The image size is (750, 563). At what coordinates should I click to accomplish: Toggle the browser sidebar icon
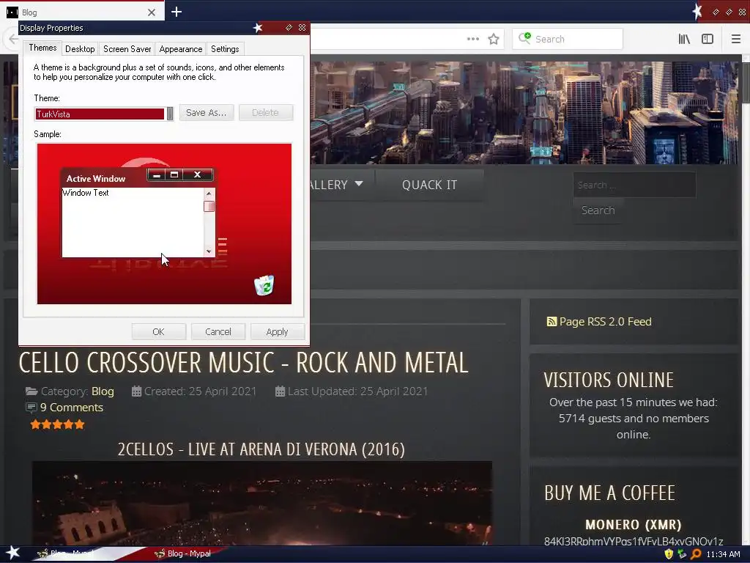pos(708,40)
